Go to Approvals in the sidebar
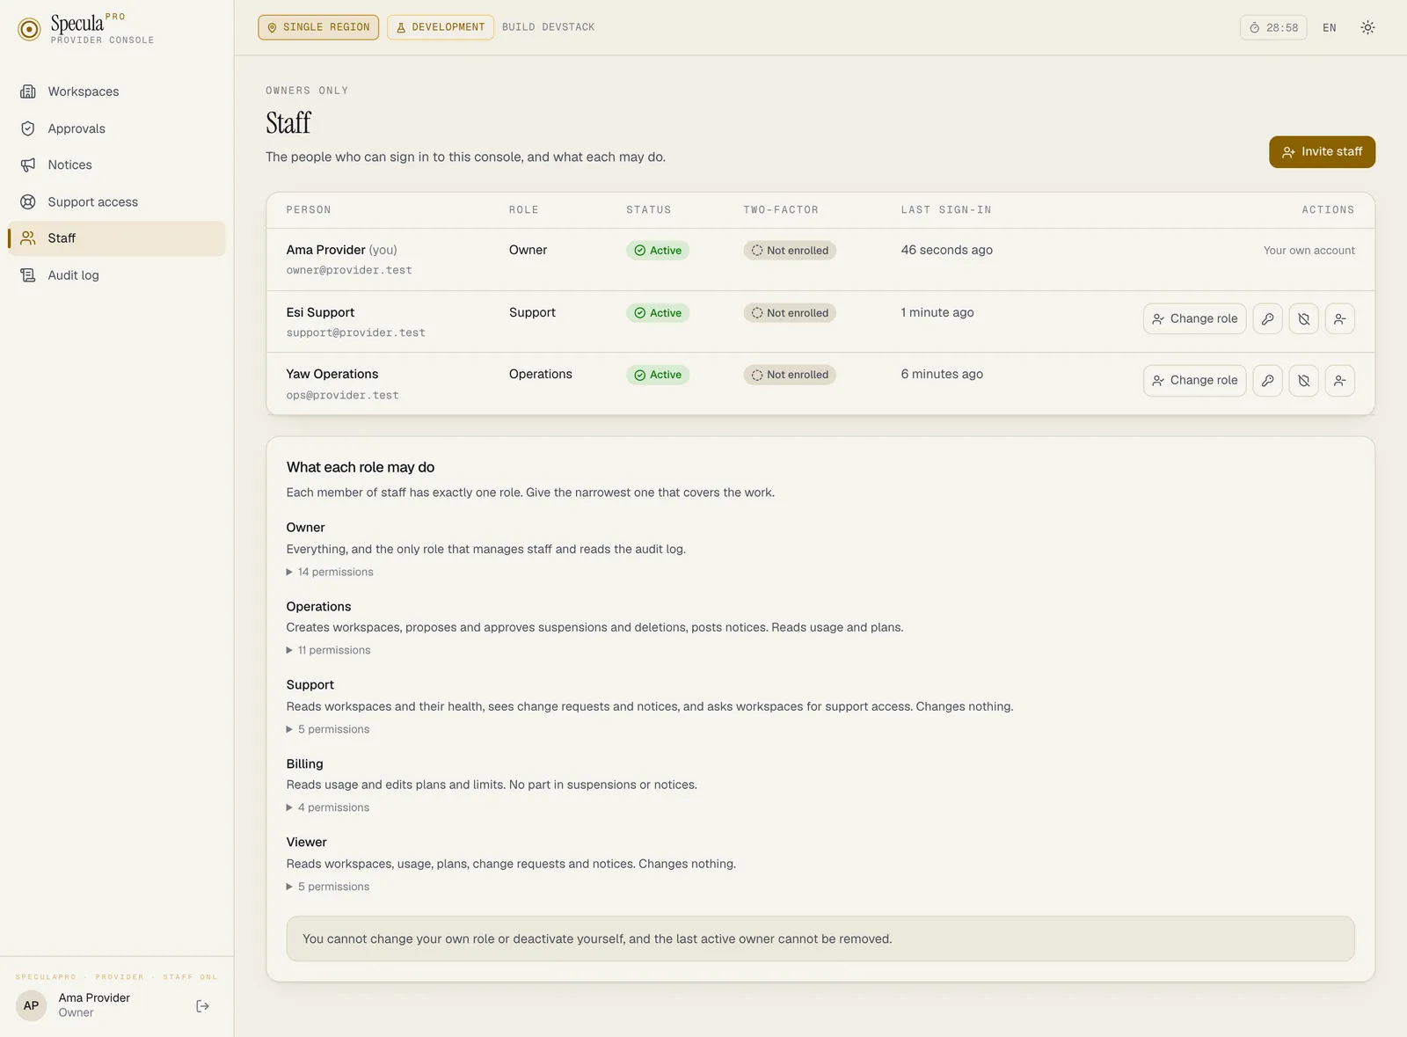The image size is (1407, 1037). pyautogui.click(x=116, y=128)
